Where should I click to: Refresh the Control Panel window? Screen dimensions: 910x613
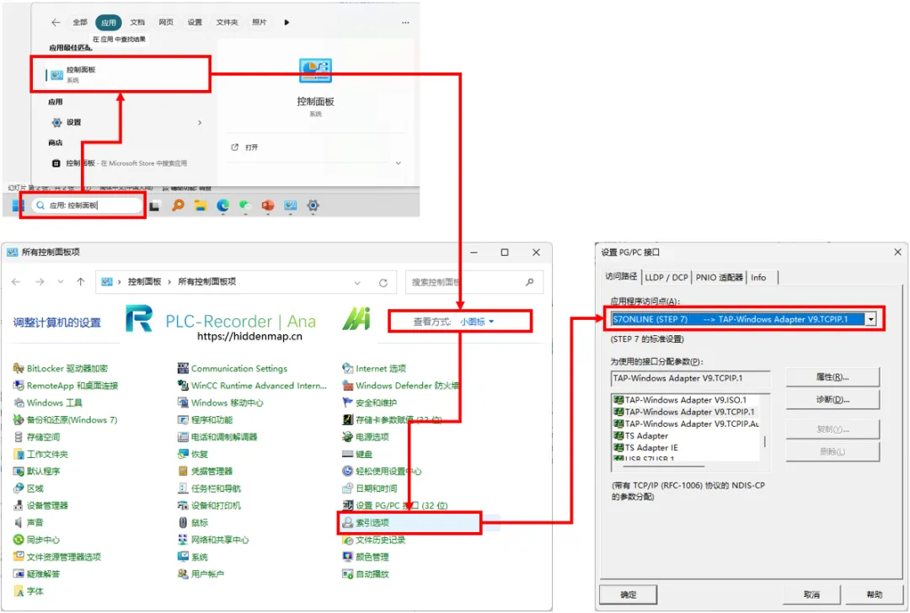coord(383,282)
